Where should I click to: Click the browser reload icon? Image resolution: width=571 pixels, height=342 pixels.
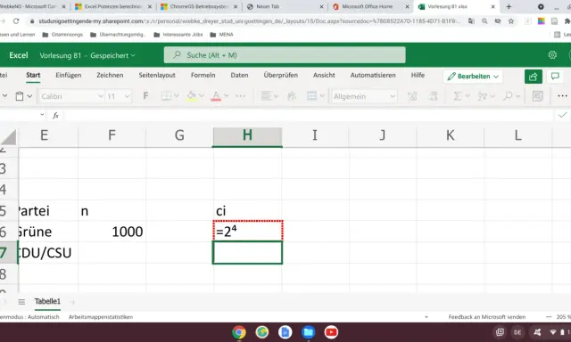pos(16,21)
